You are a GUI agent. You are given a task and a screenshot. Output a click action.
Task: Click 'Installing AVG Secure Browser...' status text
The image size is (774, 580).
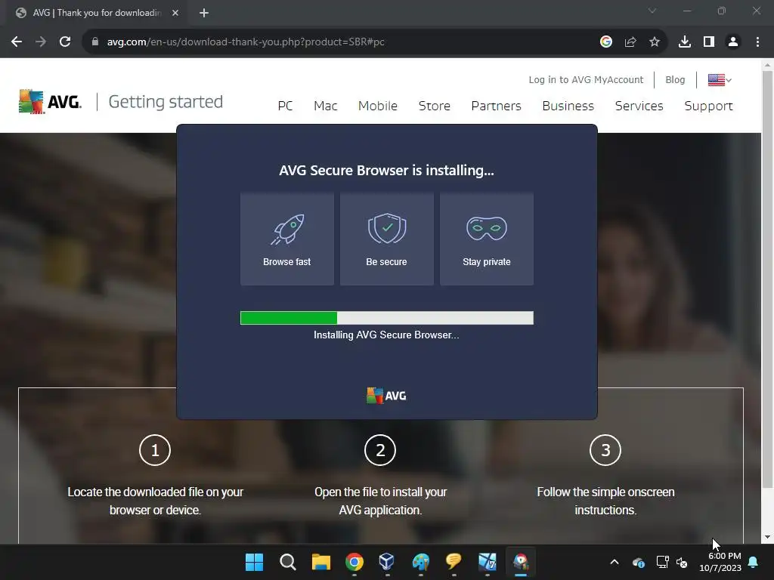[386, 335]
